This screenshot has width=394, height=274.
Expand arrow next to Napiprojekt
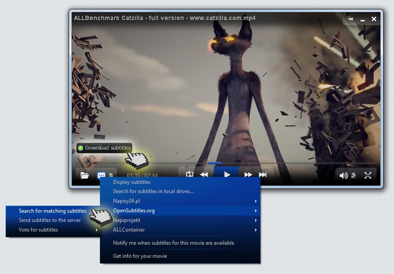(256, 220)
